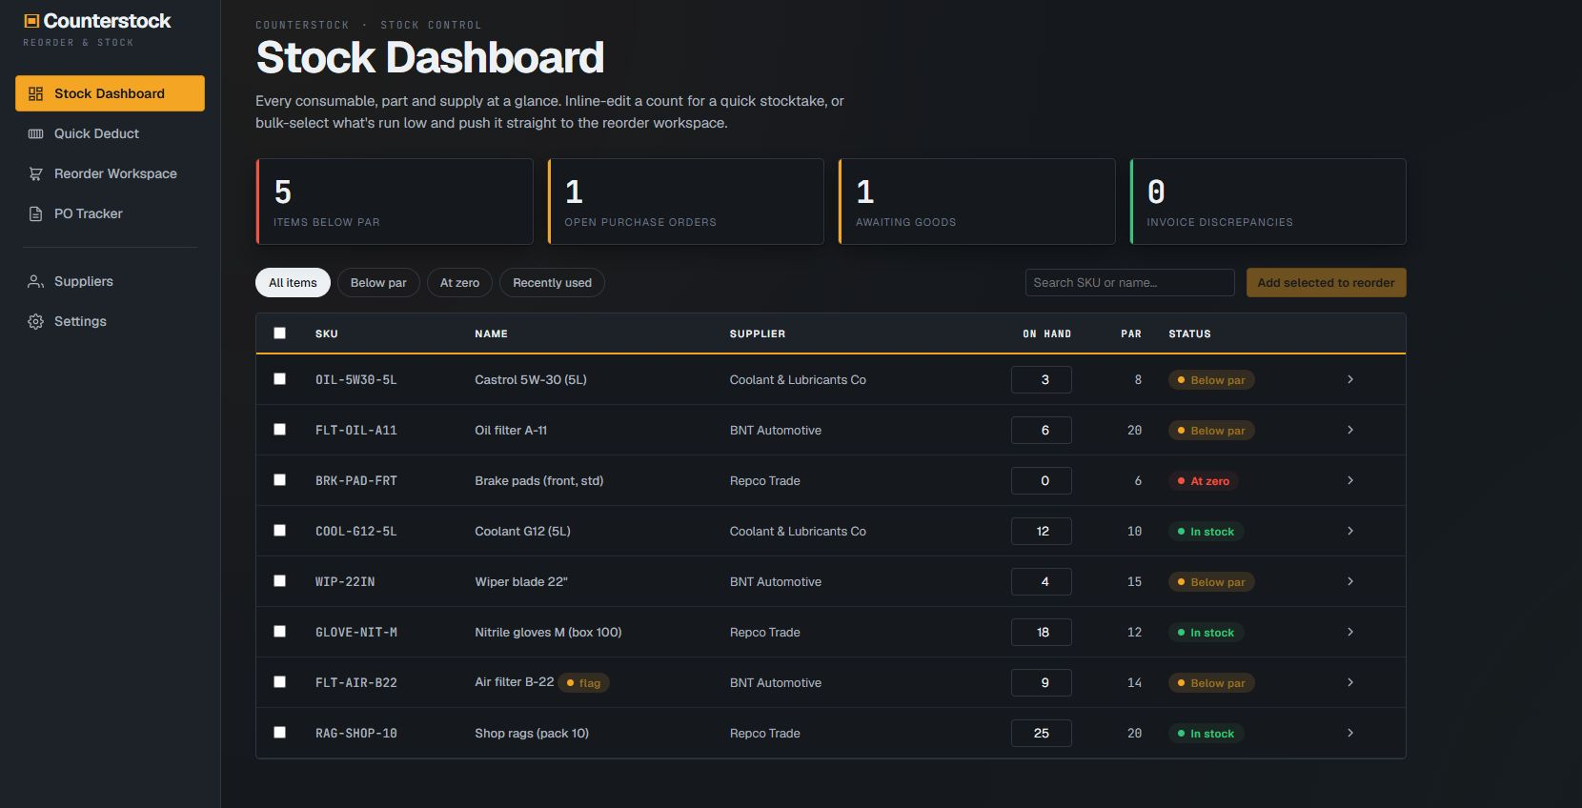Tick the WIP-22IN row checkbox

[x=279, y=580]
